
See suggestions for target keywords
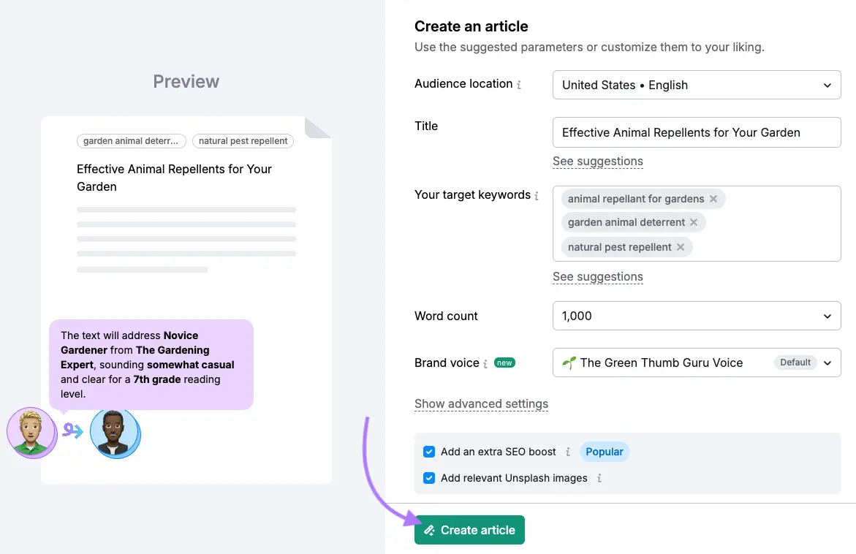[597, 276]
